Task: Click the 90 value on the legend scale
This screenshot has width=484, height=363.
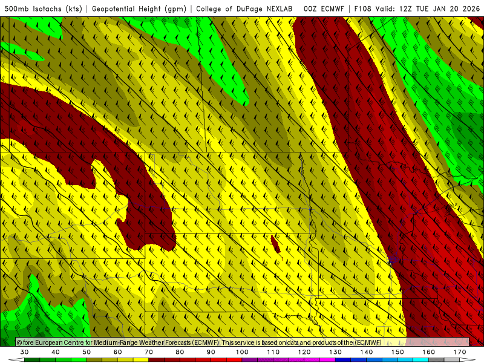Action: click(211, 352)
